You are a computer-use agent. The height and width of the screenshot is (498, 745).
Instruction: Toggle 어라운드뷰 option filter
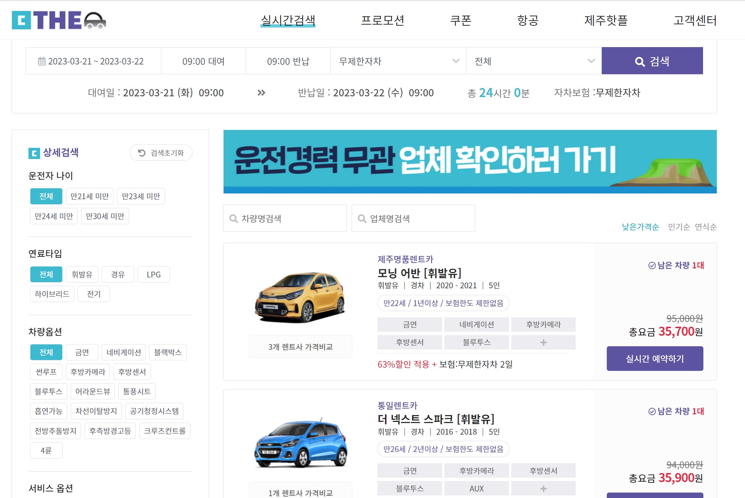point(93,392)
